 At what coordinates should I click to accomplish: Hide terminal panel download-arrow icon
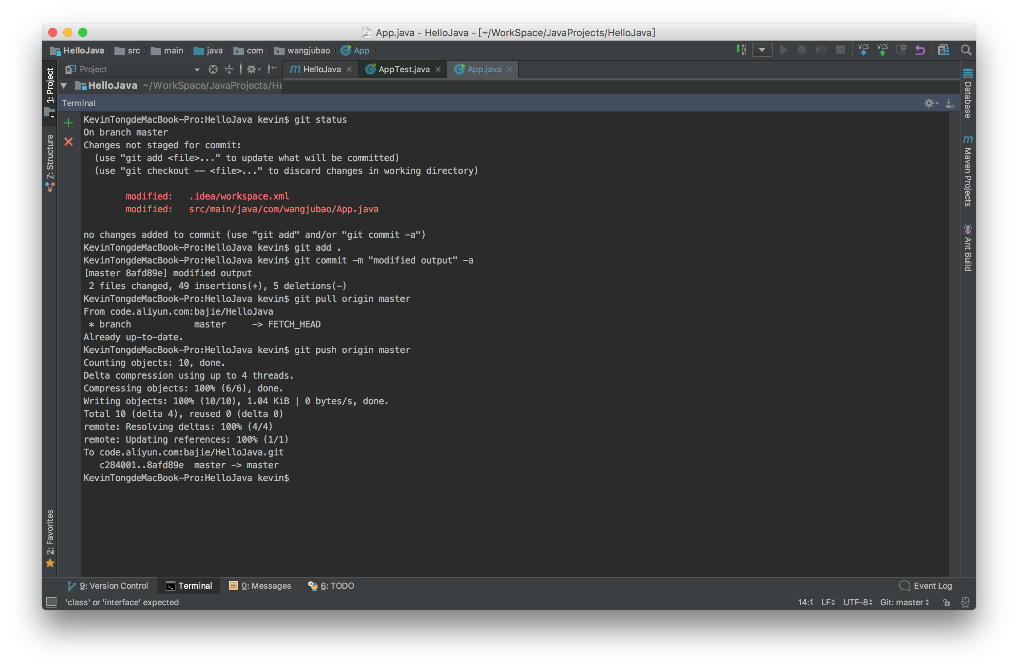[x=949, y=103]
